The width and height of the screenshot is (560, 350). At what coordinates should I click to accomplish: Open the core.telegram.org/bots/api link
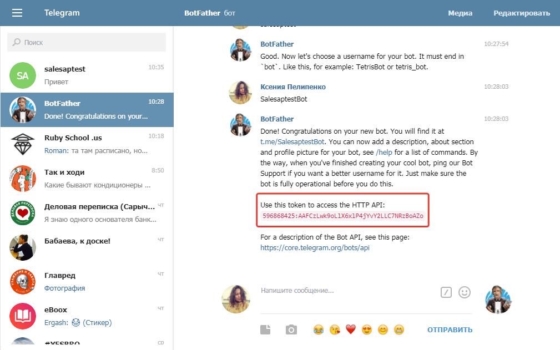315,248
